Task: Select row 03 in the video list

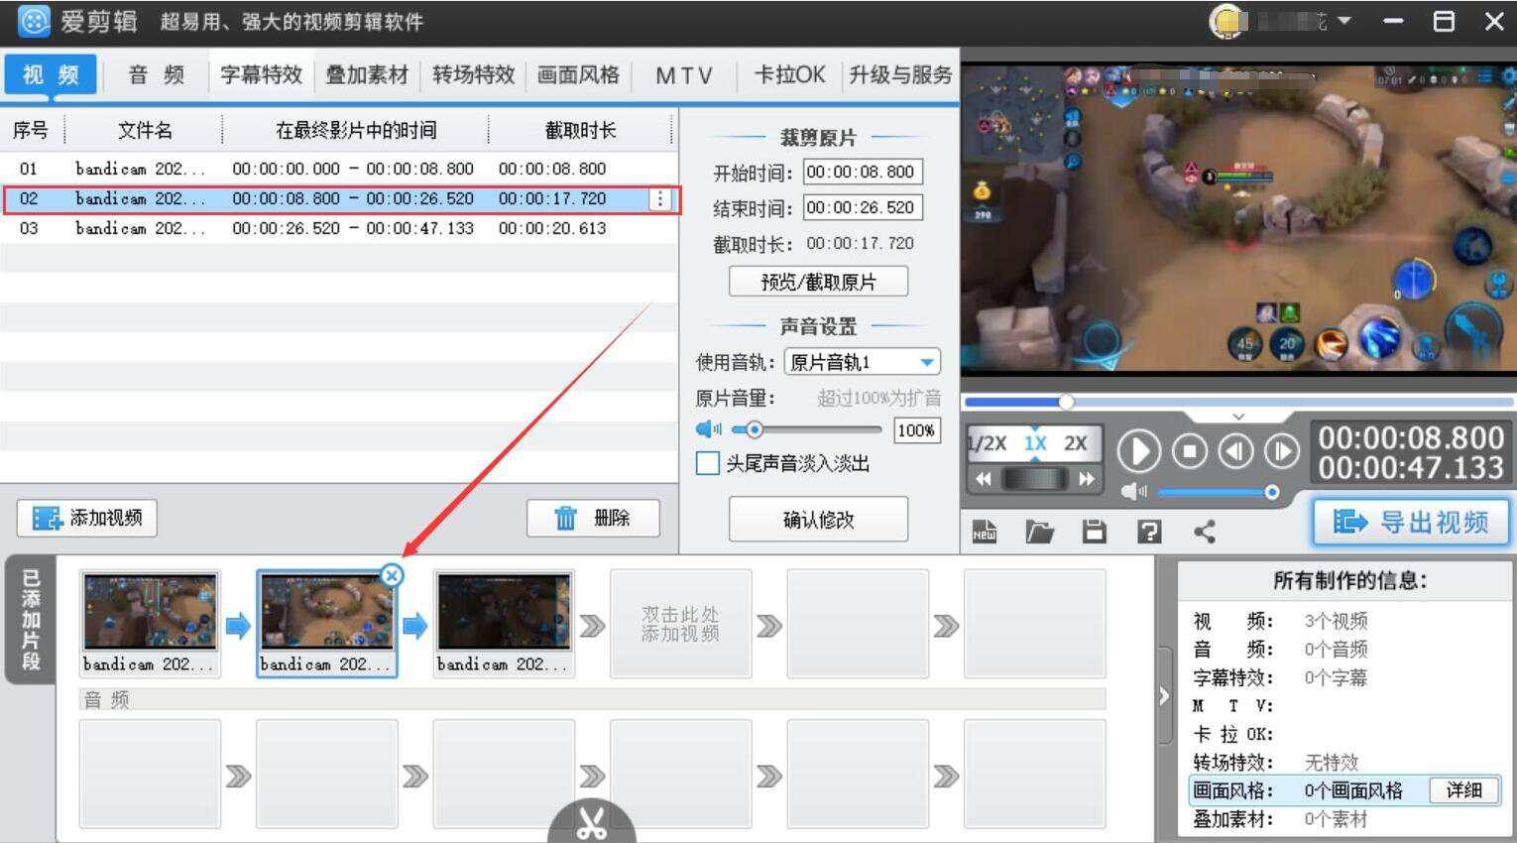Action: click(x=339, y=228)
